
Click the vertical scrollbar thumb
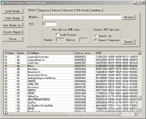(139, 98)
